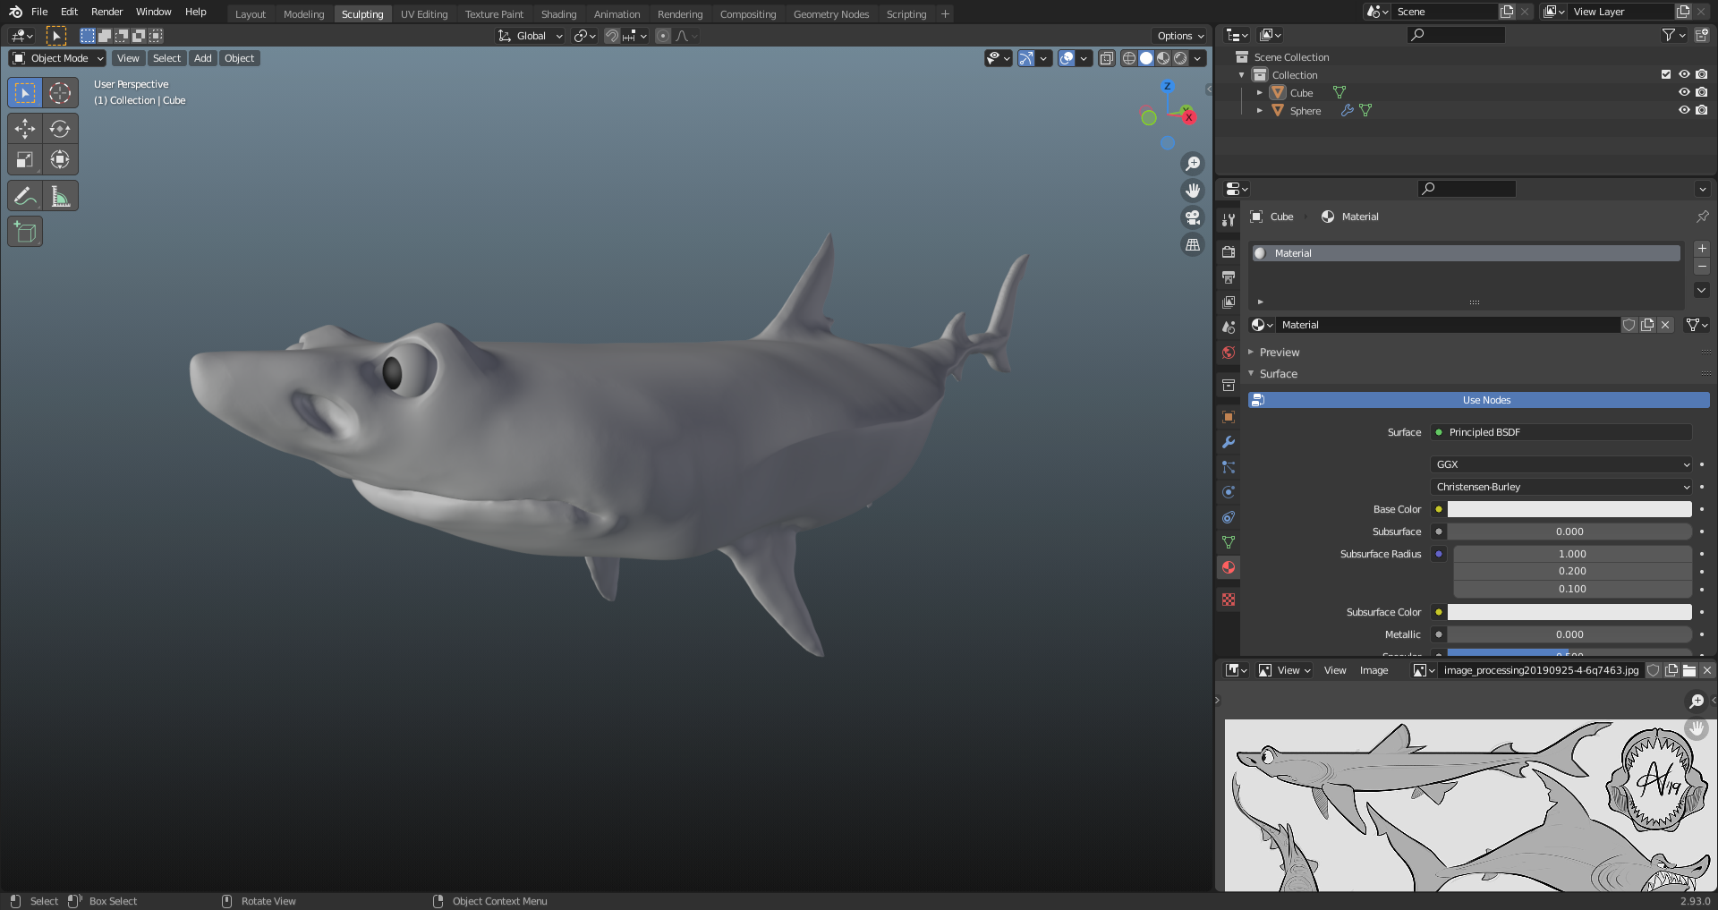Click the Metallic value field
Screen dimensions: 1718x910
(x=1569, y=634)
